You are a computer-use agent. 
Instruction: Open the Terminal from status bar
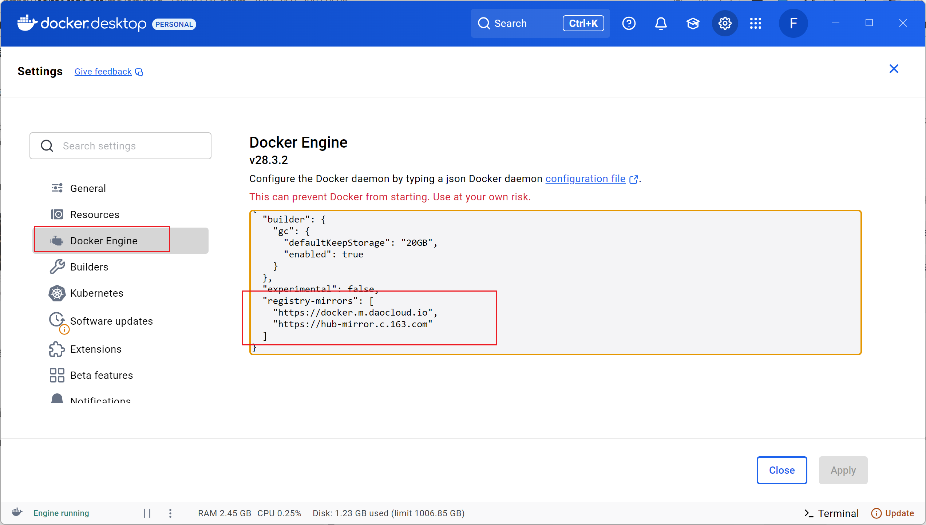(831, 513)
